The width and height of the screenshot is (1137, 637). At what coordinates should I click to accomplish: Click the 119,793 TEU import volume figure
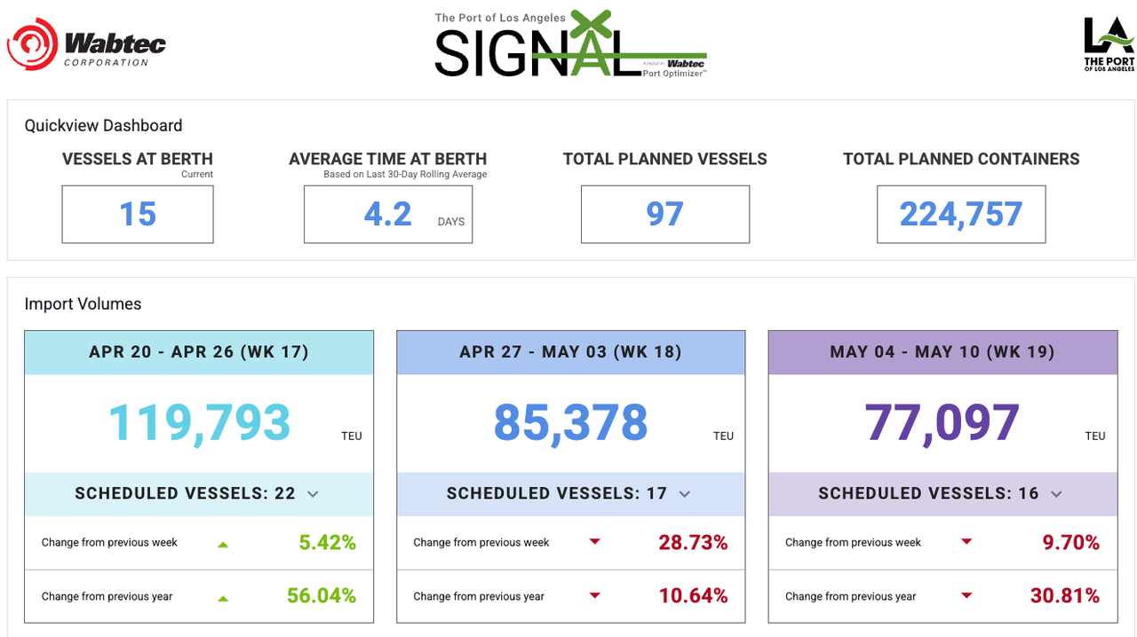[x=200, y=423]
